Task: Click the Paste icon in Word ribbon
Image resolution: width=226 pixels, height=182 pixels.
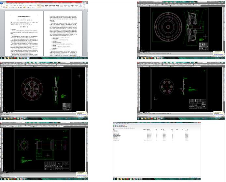Action: tap(1, 6)
